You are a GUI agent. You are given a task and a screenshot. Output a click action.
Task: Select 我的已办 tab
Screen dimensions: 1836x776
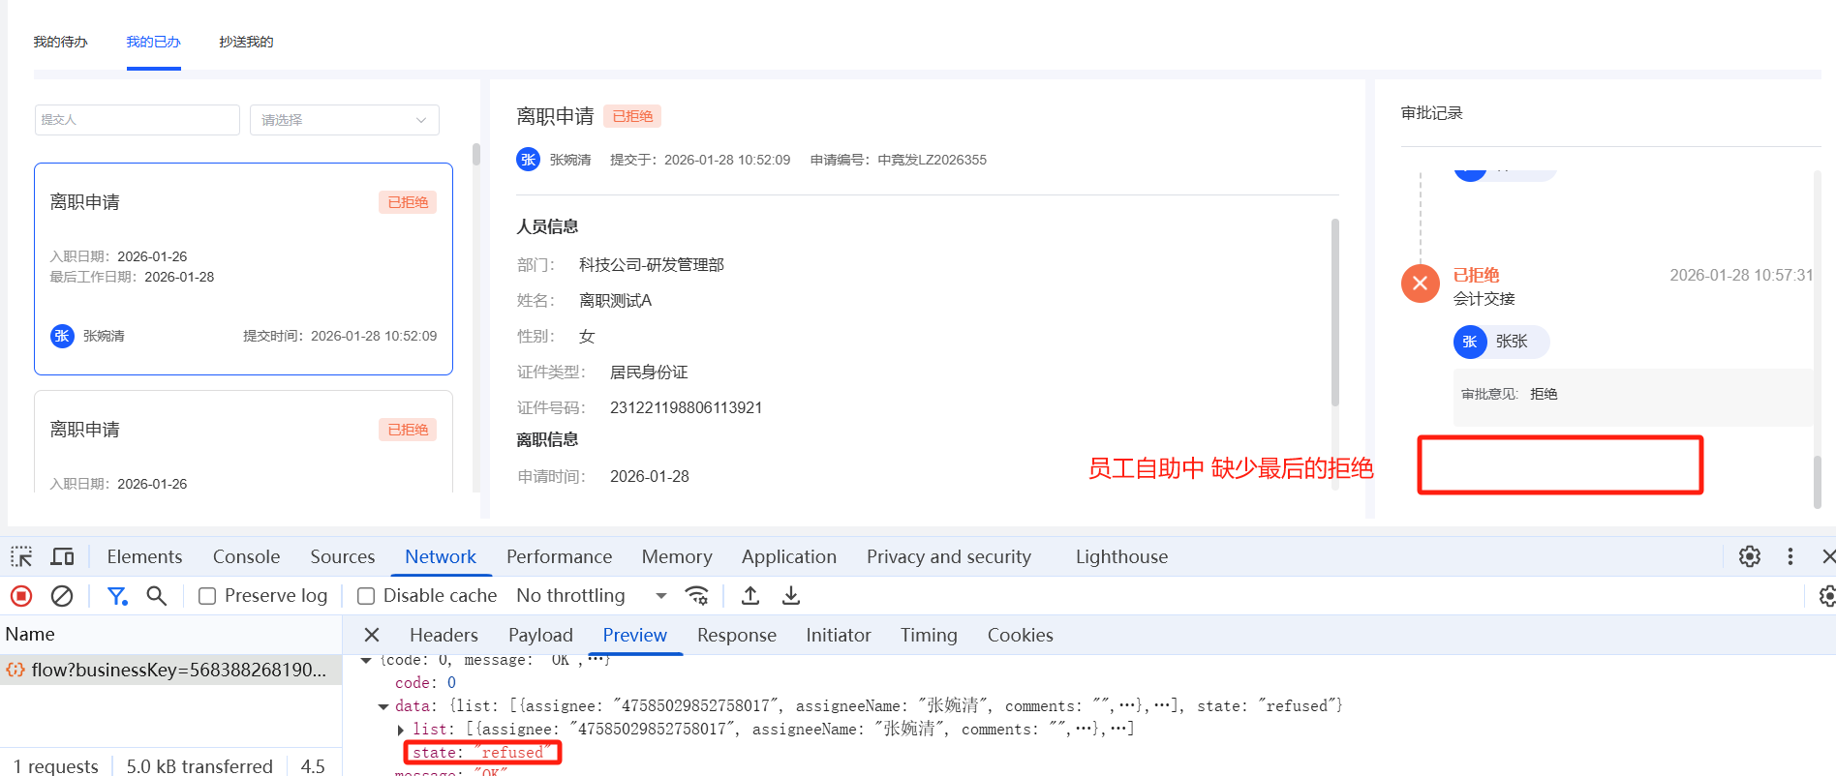click(x=153, y=42)
